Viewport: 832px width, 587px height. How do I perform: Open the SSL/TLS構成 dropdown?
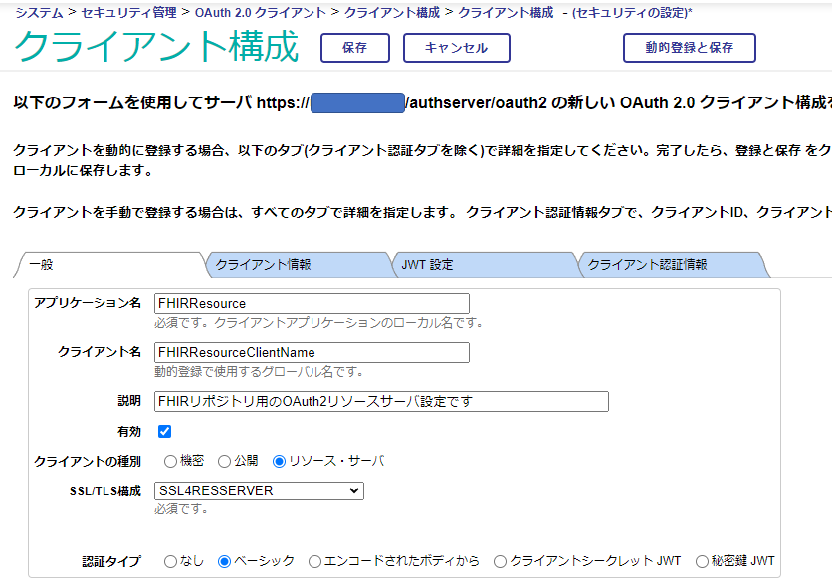coord(259,490)
